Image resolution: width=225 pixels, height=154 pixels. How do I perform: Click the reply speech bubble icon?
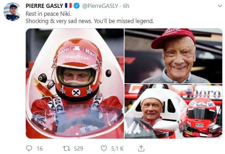[29, 148]
